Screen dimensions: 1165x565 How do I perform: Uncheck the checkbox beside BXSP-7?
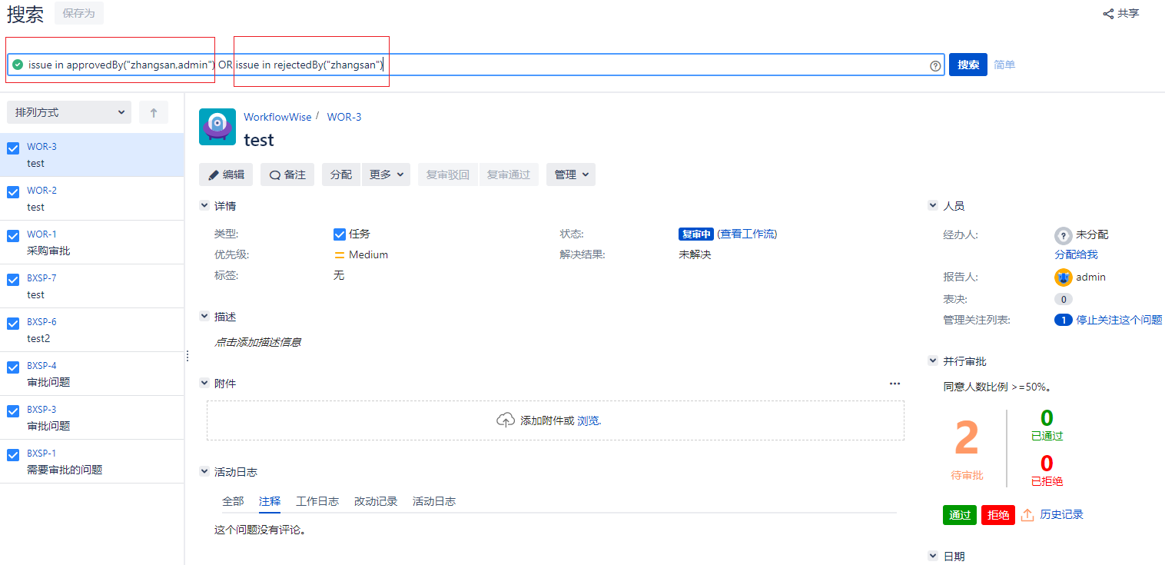[13, 280]
